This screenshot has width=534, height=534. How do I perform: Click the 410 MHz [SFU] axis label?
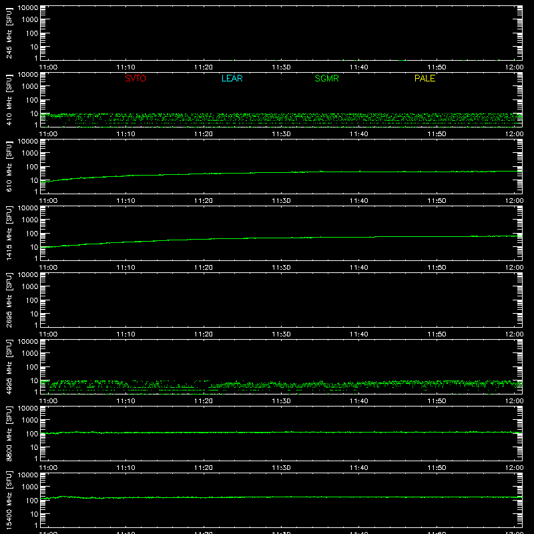(9, 99)
